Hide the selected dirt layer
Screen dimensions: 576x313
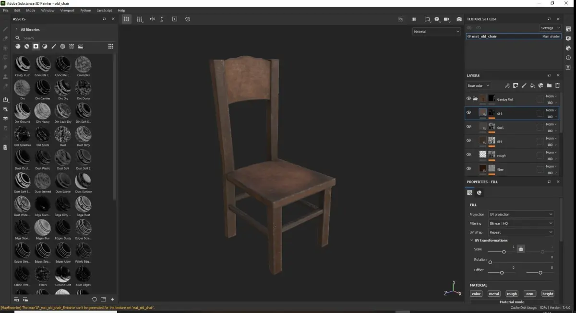tap(469, 113)
